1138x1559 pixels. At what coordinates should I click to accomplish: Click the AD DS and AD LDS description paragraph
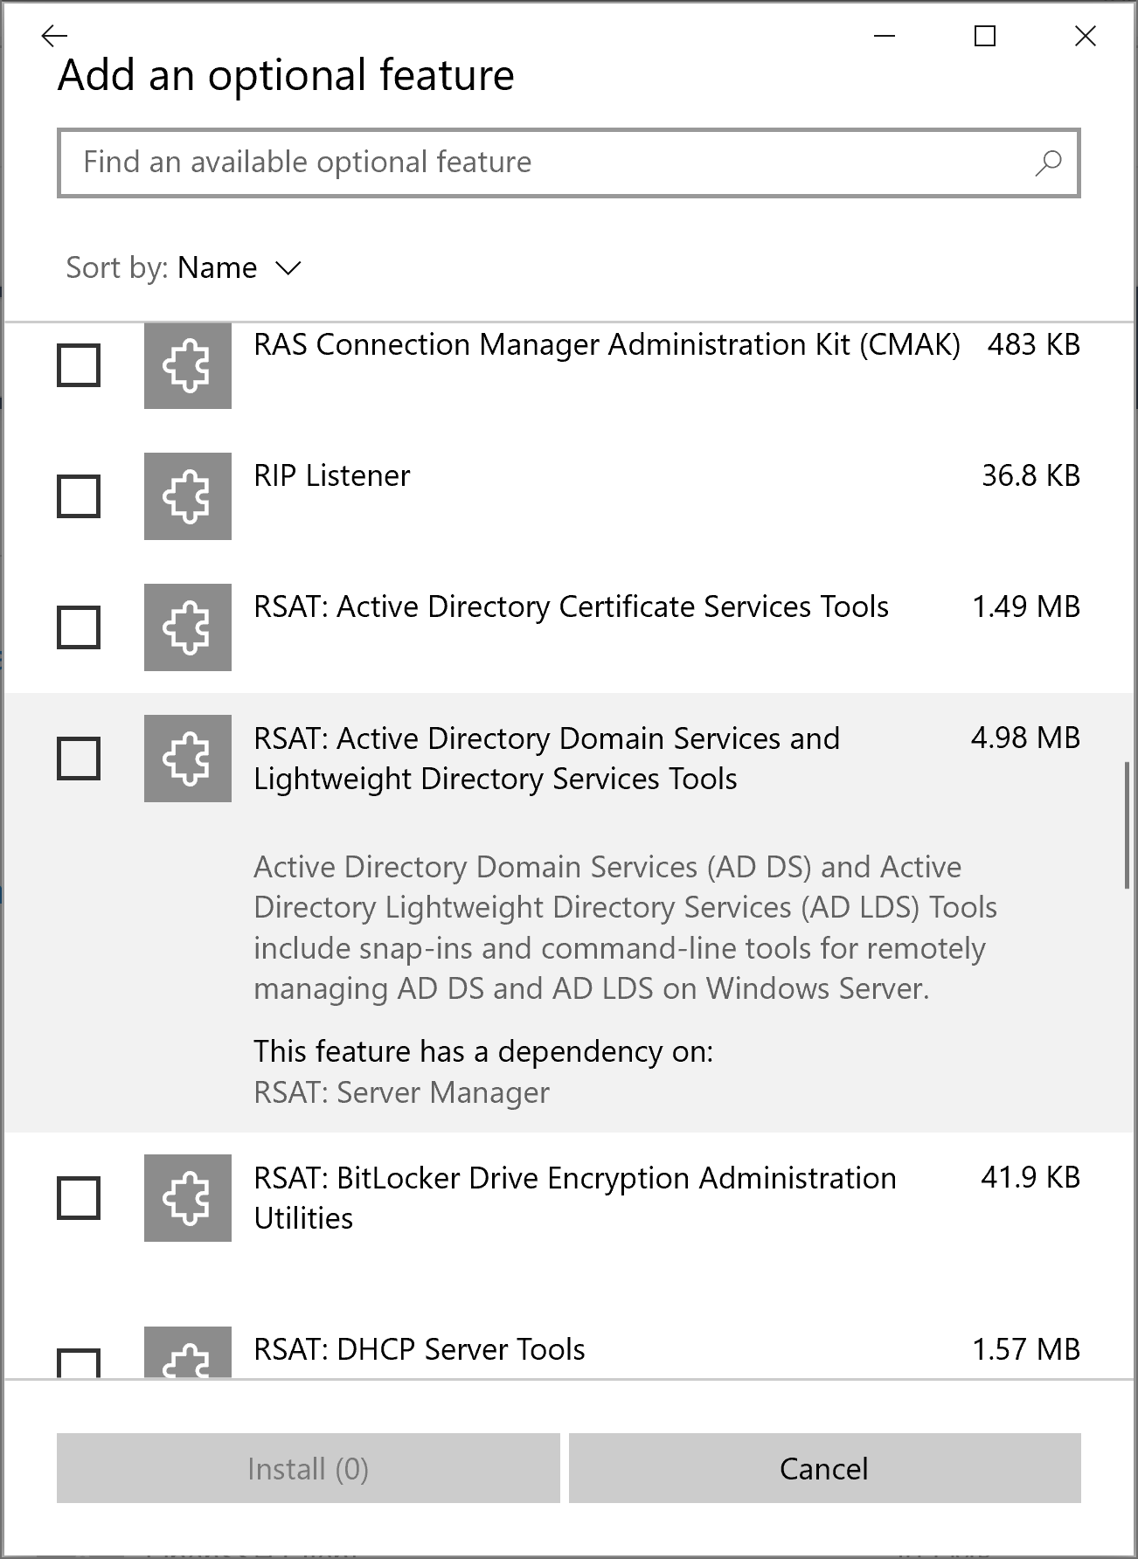625,927
